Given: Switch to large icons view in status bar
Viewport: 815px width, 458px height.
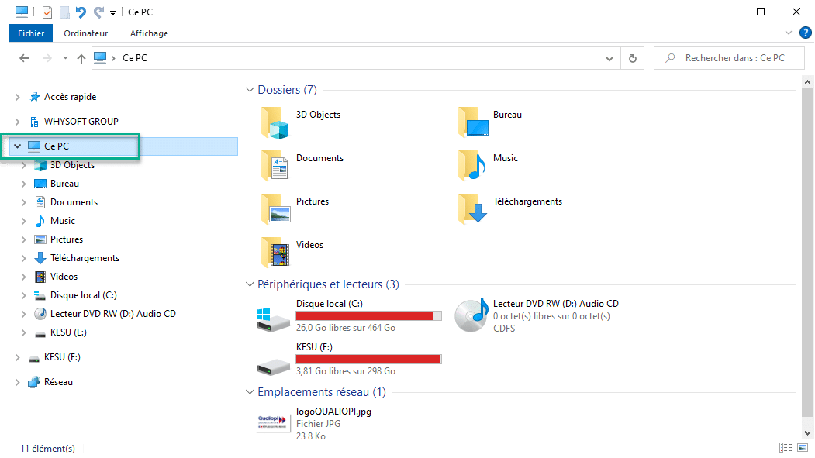Looking at the screenshot, I should (803, 448).
